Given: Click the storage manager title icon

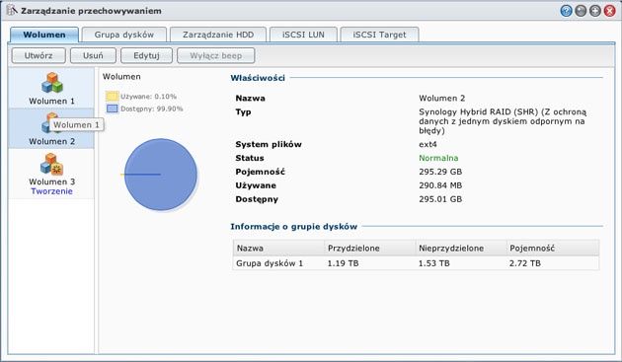Looking at the screenshot, I should [x=12, y=10].
